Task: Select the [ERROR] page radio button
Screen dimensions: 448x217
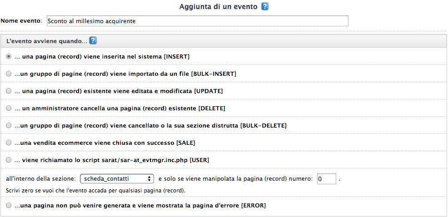Action: [9, 205]
